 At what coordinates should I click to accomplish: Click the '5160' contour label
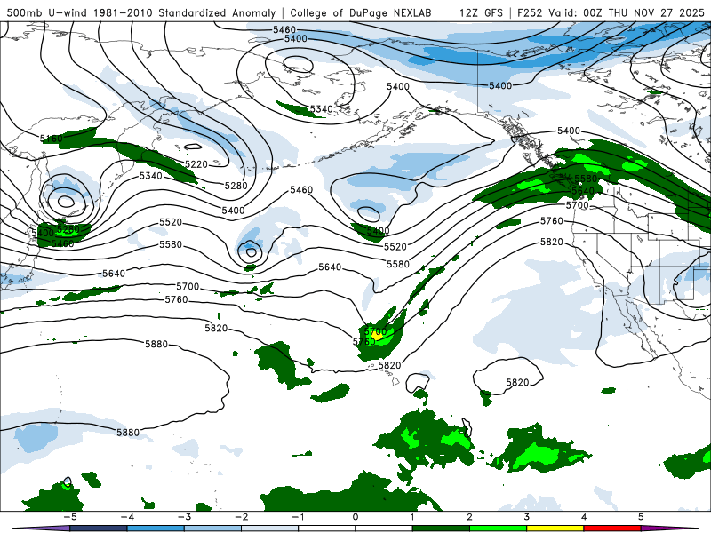coord(52,139)
